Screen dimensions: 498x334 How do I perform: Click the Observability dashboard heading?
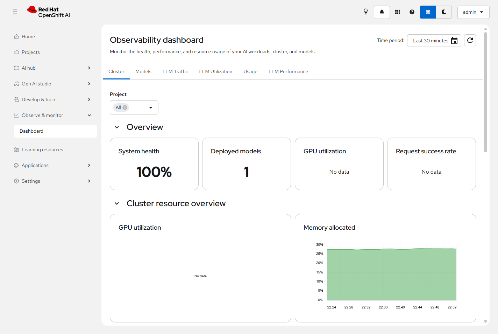[157, 40]
